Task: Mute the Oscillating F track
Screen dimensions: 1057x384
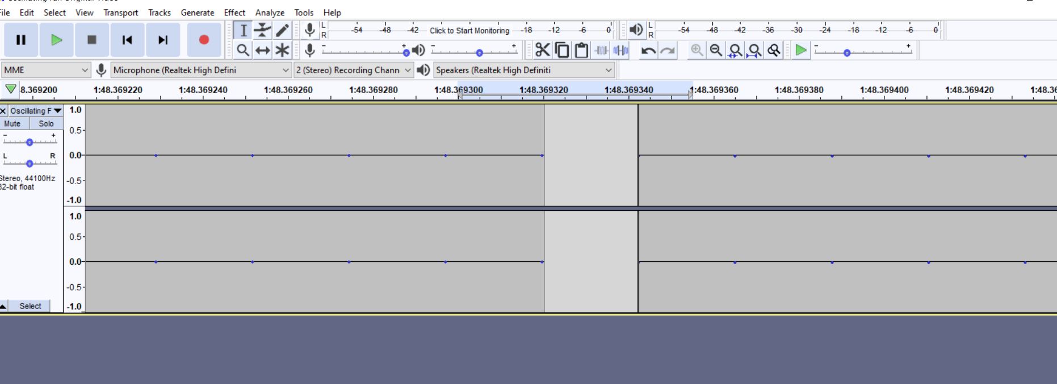Action: click(x=12, y=123)
